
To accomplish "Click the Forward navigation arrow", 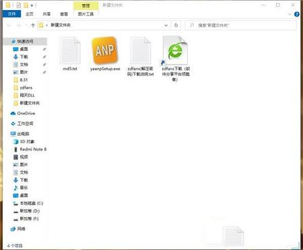I will 19,26.
